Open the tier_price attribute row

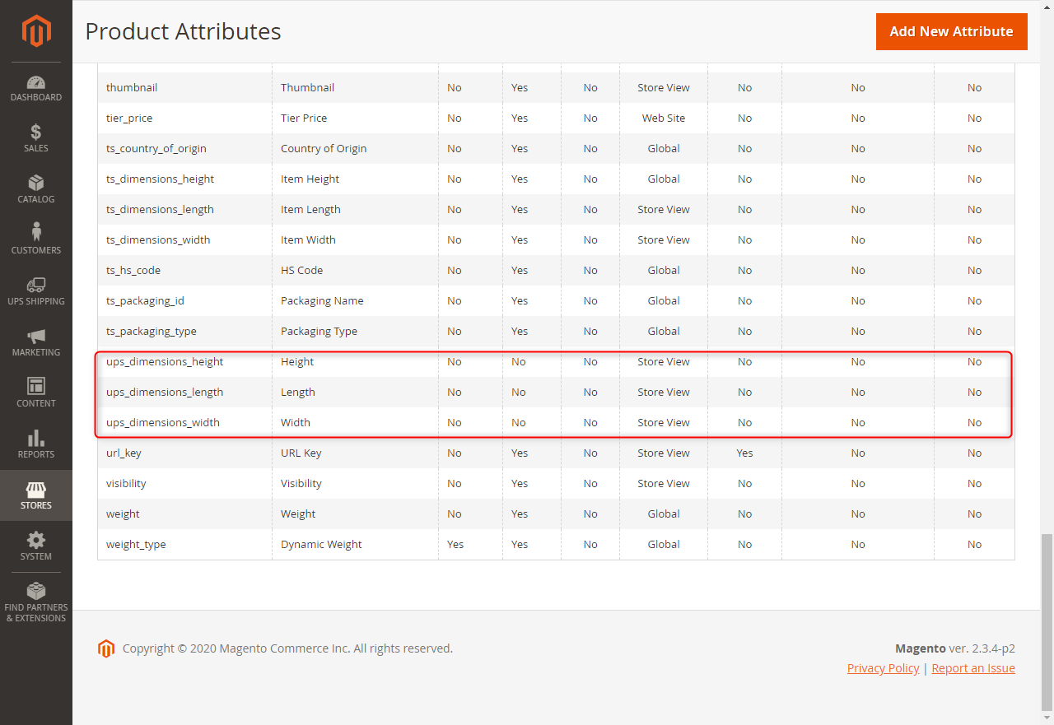click(x=556, y=118)
